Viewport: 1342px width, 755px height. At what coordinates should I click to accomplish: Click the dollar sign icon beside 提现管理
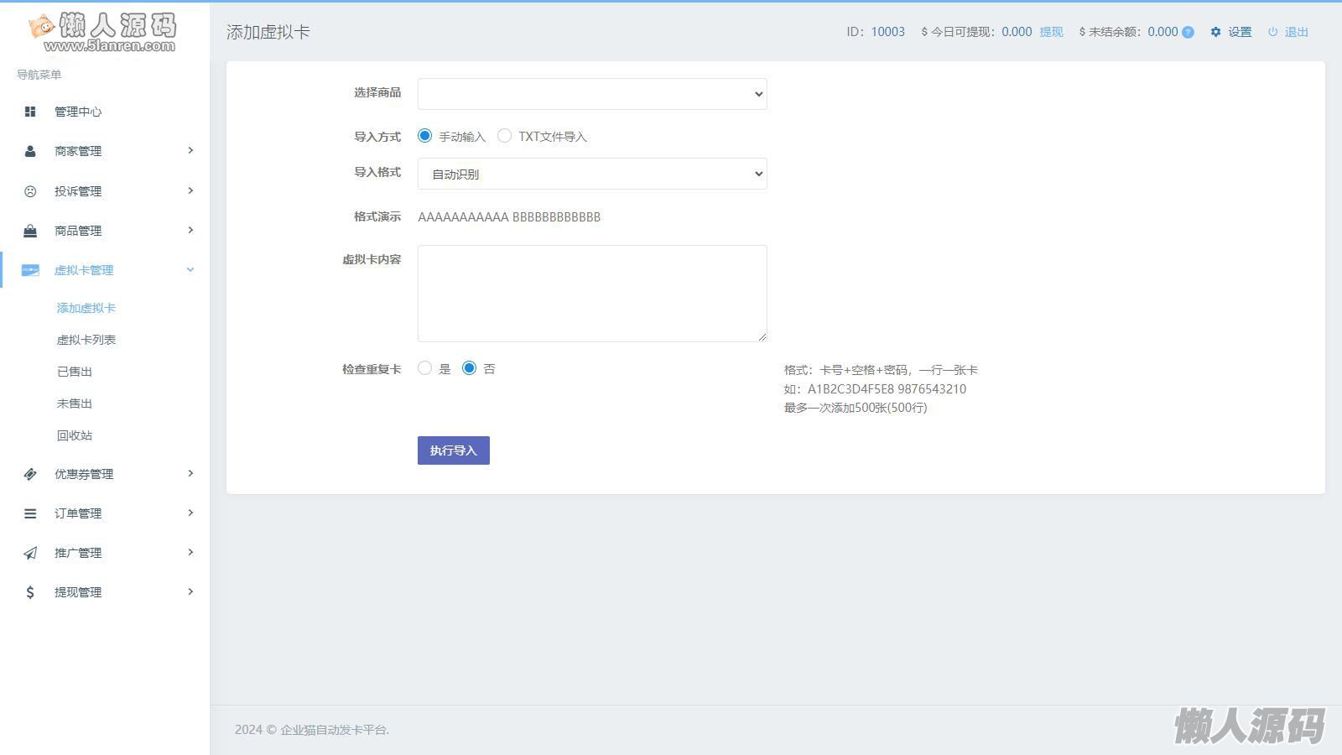(x=30, y=592)
